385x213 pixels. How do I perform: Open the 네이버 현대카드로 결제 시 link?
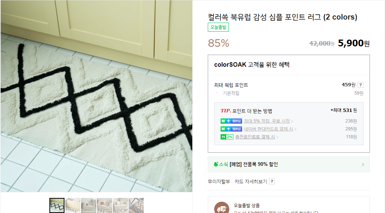click(x=268, y=129)
